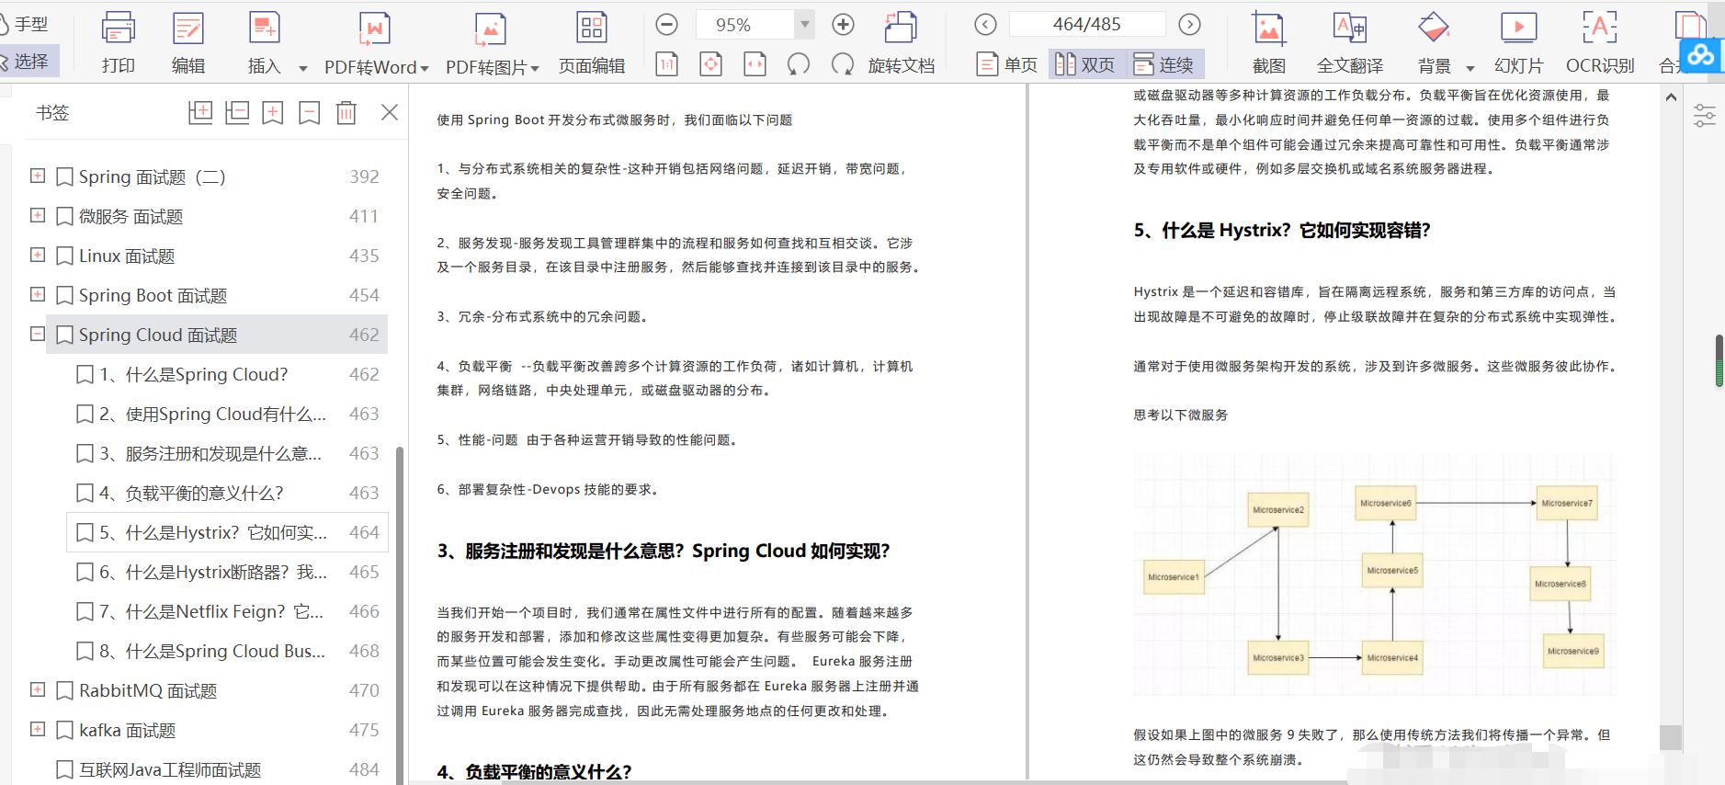Click the bookmark icon with minus sign

(310, 112)
